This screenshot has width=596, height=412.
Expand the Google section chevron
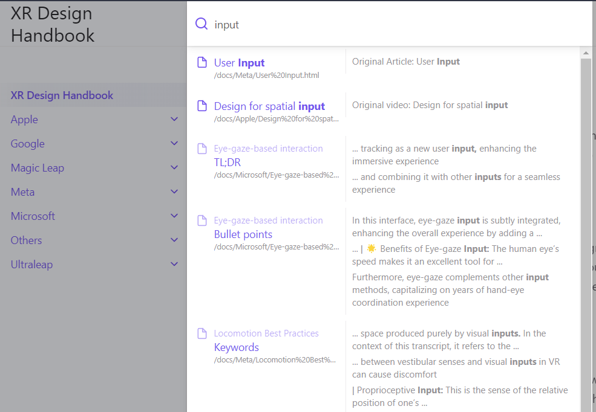point(174,143)
